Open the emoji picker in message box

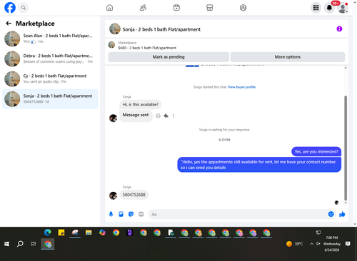(x=331, y=214)
